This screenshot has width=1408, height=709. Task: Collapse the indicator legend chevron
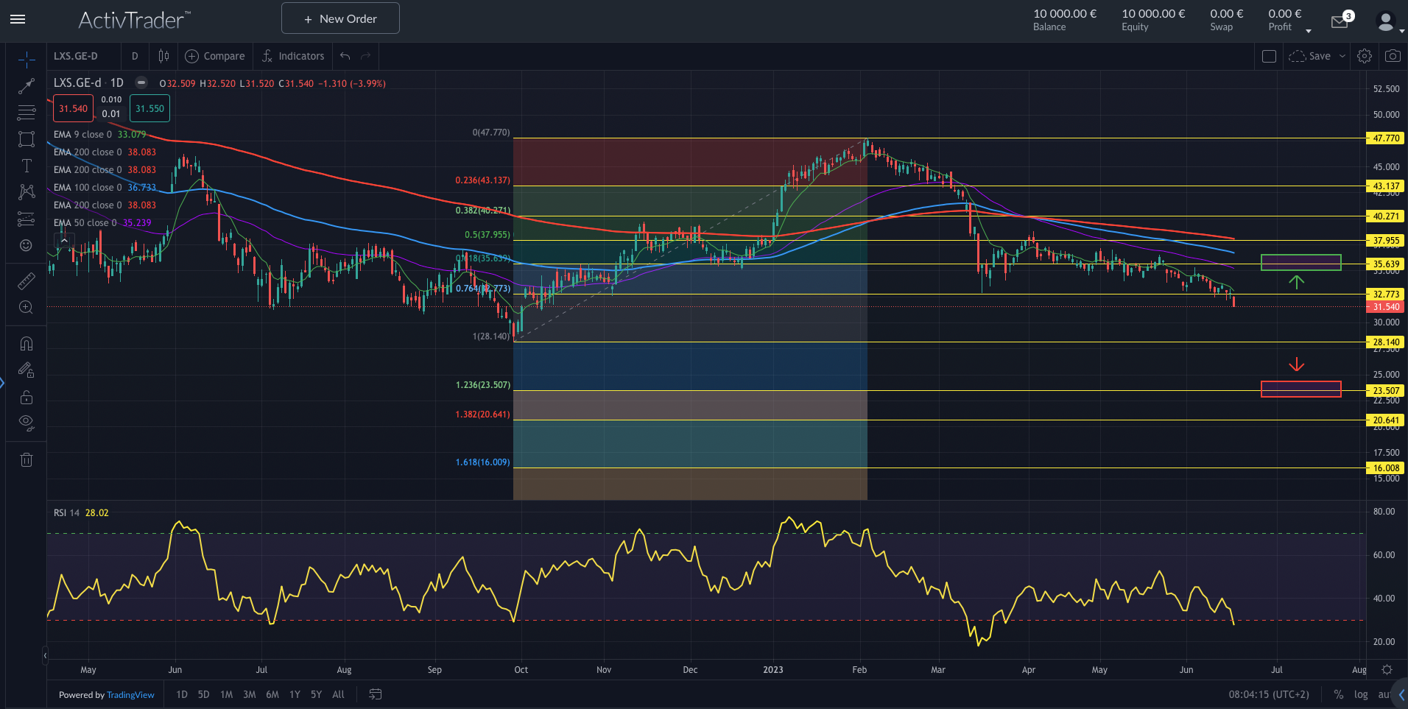click(x=64, y=240)
